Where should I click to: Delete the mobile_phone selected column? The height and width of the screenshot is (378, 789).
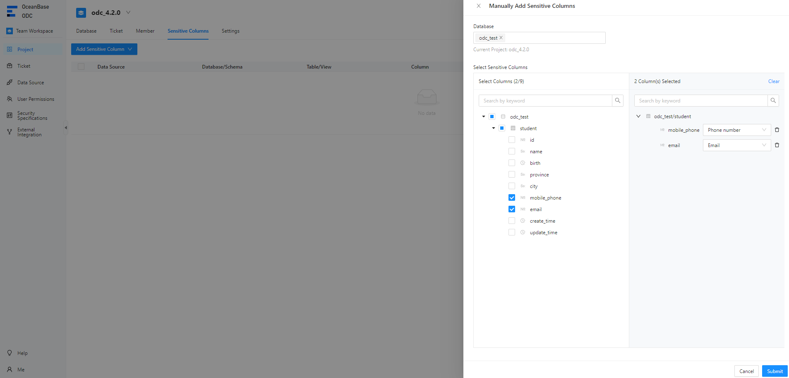click(777, 130)
